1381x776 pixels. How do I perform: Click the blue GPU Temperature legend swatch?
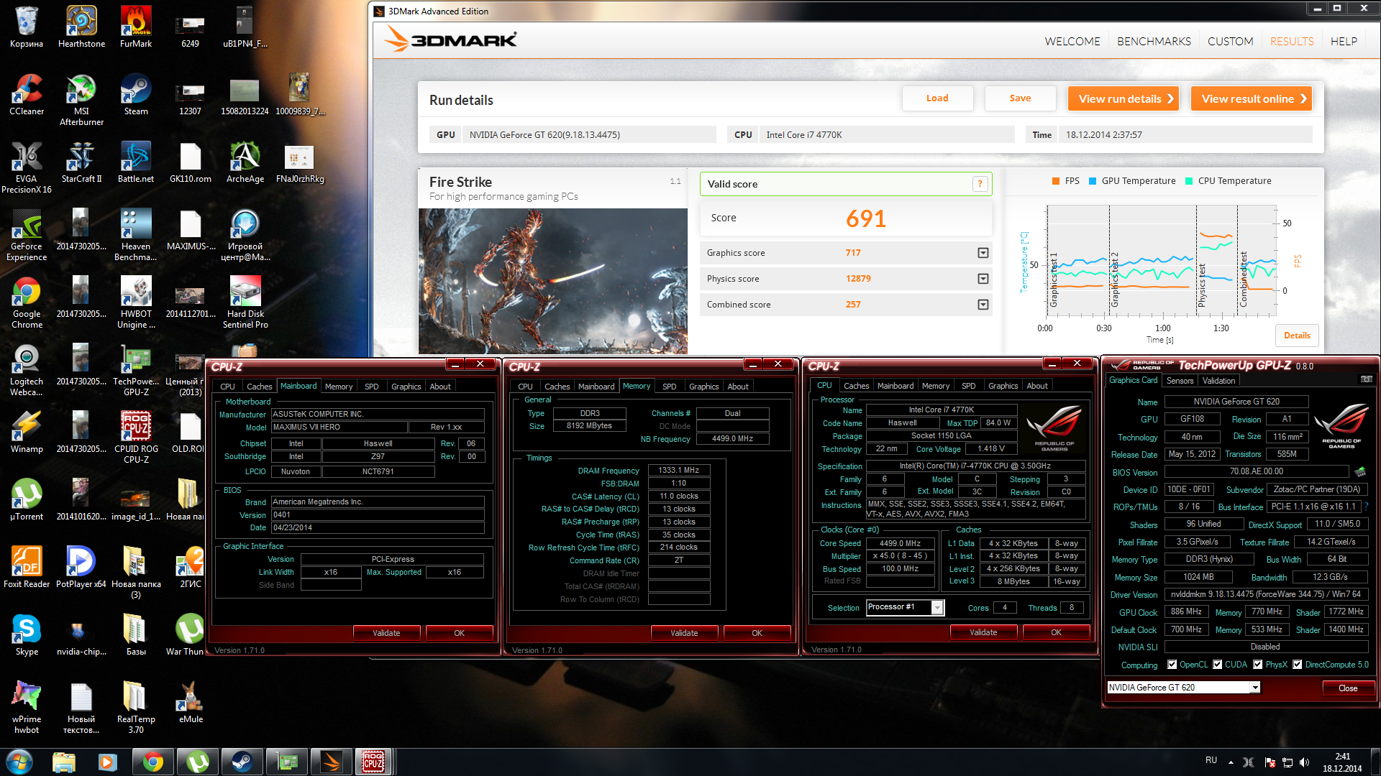pyautogui.click(x=1093, y=181)
